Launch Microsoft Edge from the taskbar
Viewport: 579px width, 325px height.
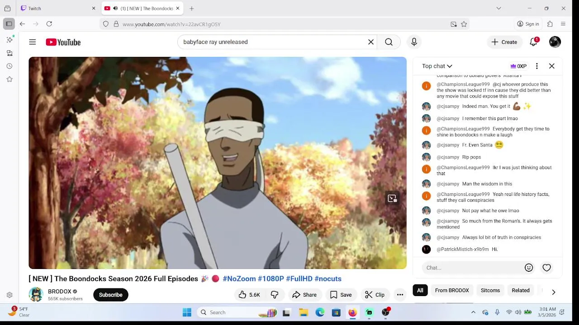click(x=320, y=312)
